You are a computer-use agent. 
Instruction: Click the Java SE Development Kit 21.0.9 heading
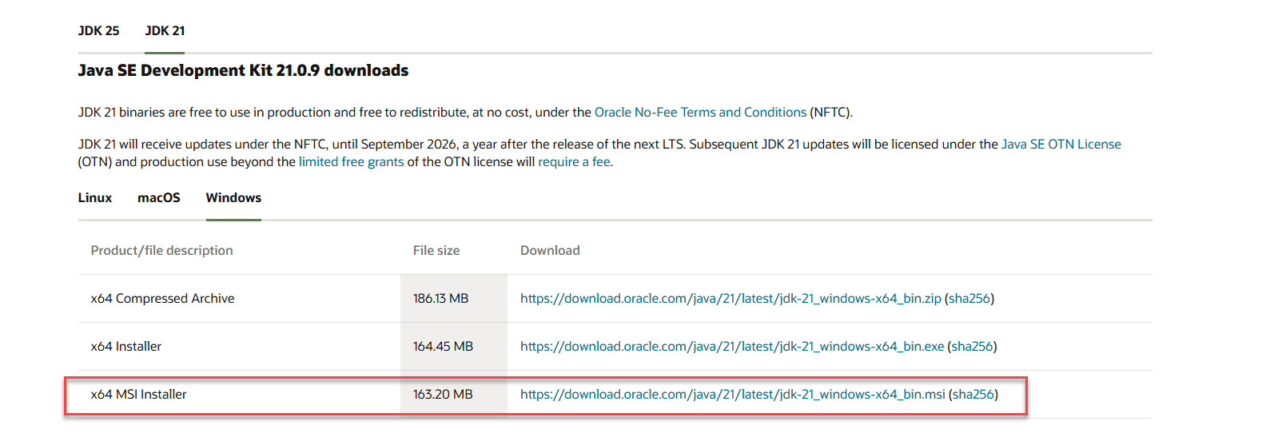pyautogui.click(x=243, y=71)
